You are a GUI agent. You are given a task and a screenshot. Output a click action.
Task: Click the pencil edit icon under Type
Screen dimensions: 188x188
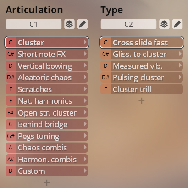177,24
